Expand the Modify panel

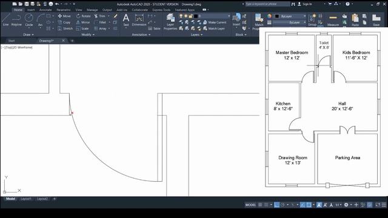click(x=88, y=35)
